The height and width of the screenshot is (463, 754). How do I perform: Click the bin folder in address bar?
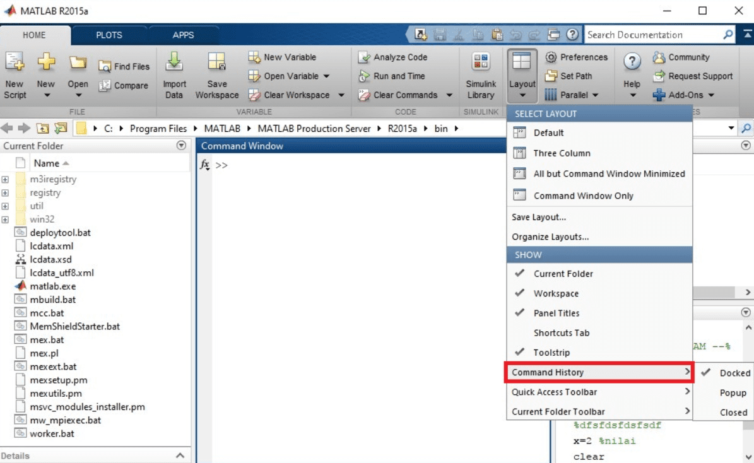[441, 129]
